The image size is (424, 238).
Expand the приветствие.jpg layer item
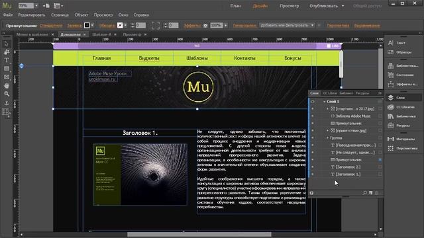327,131
